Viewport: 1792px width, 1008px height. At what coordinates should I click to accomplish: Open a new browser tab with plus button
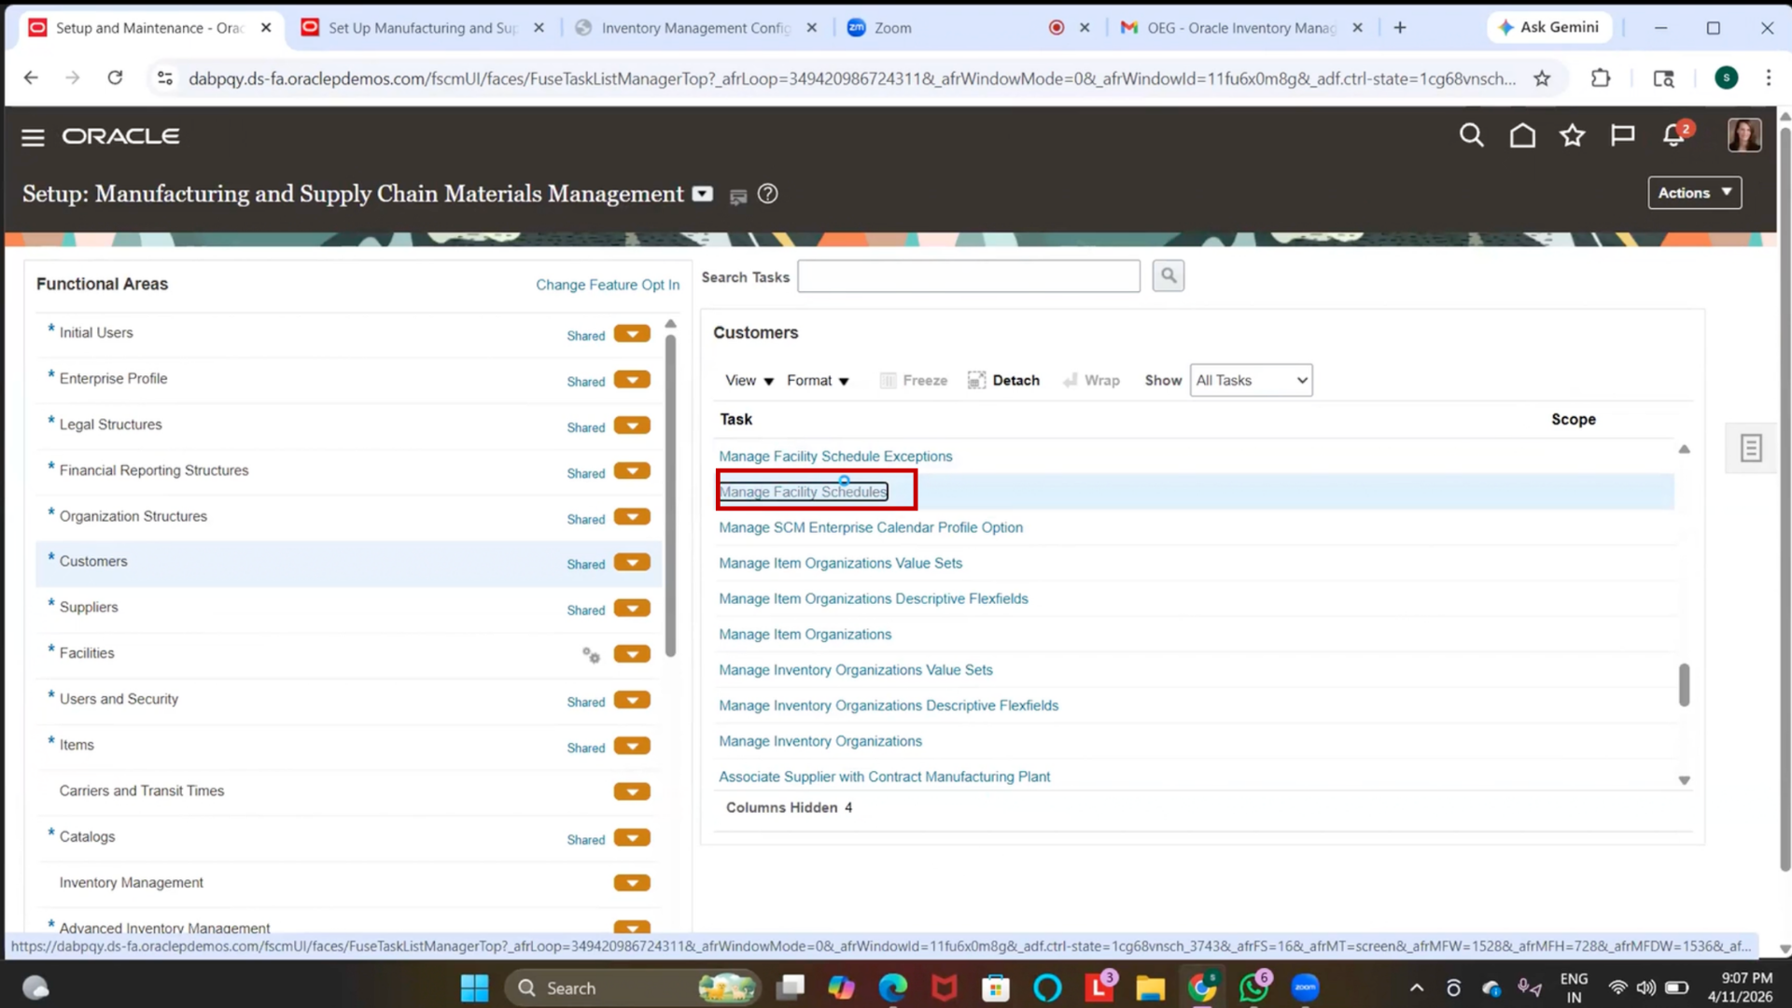pos(1399,28)
